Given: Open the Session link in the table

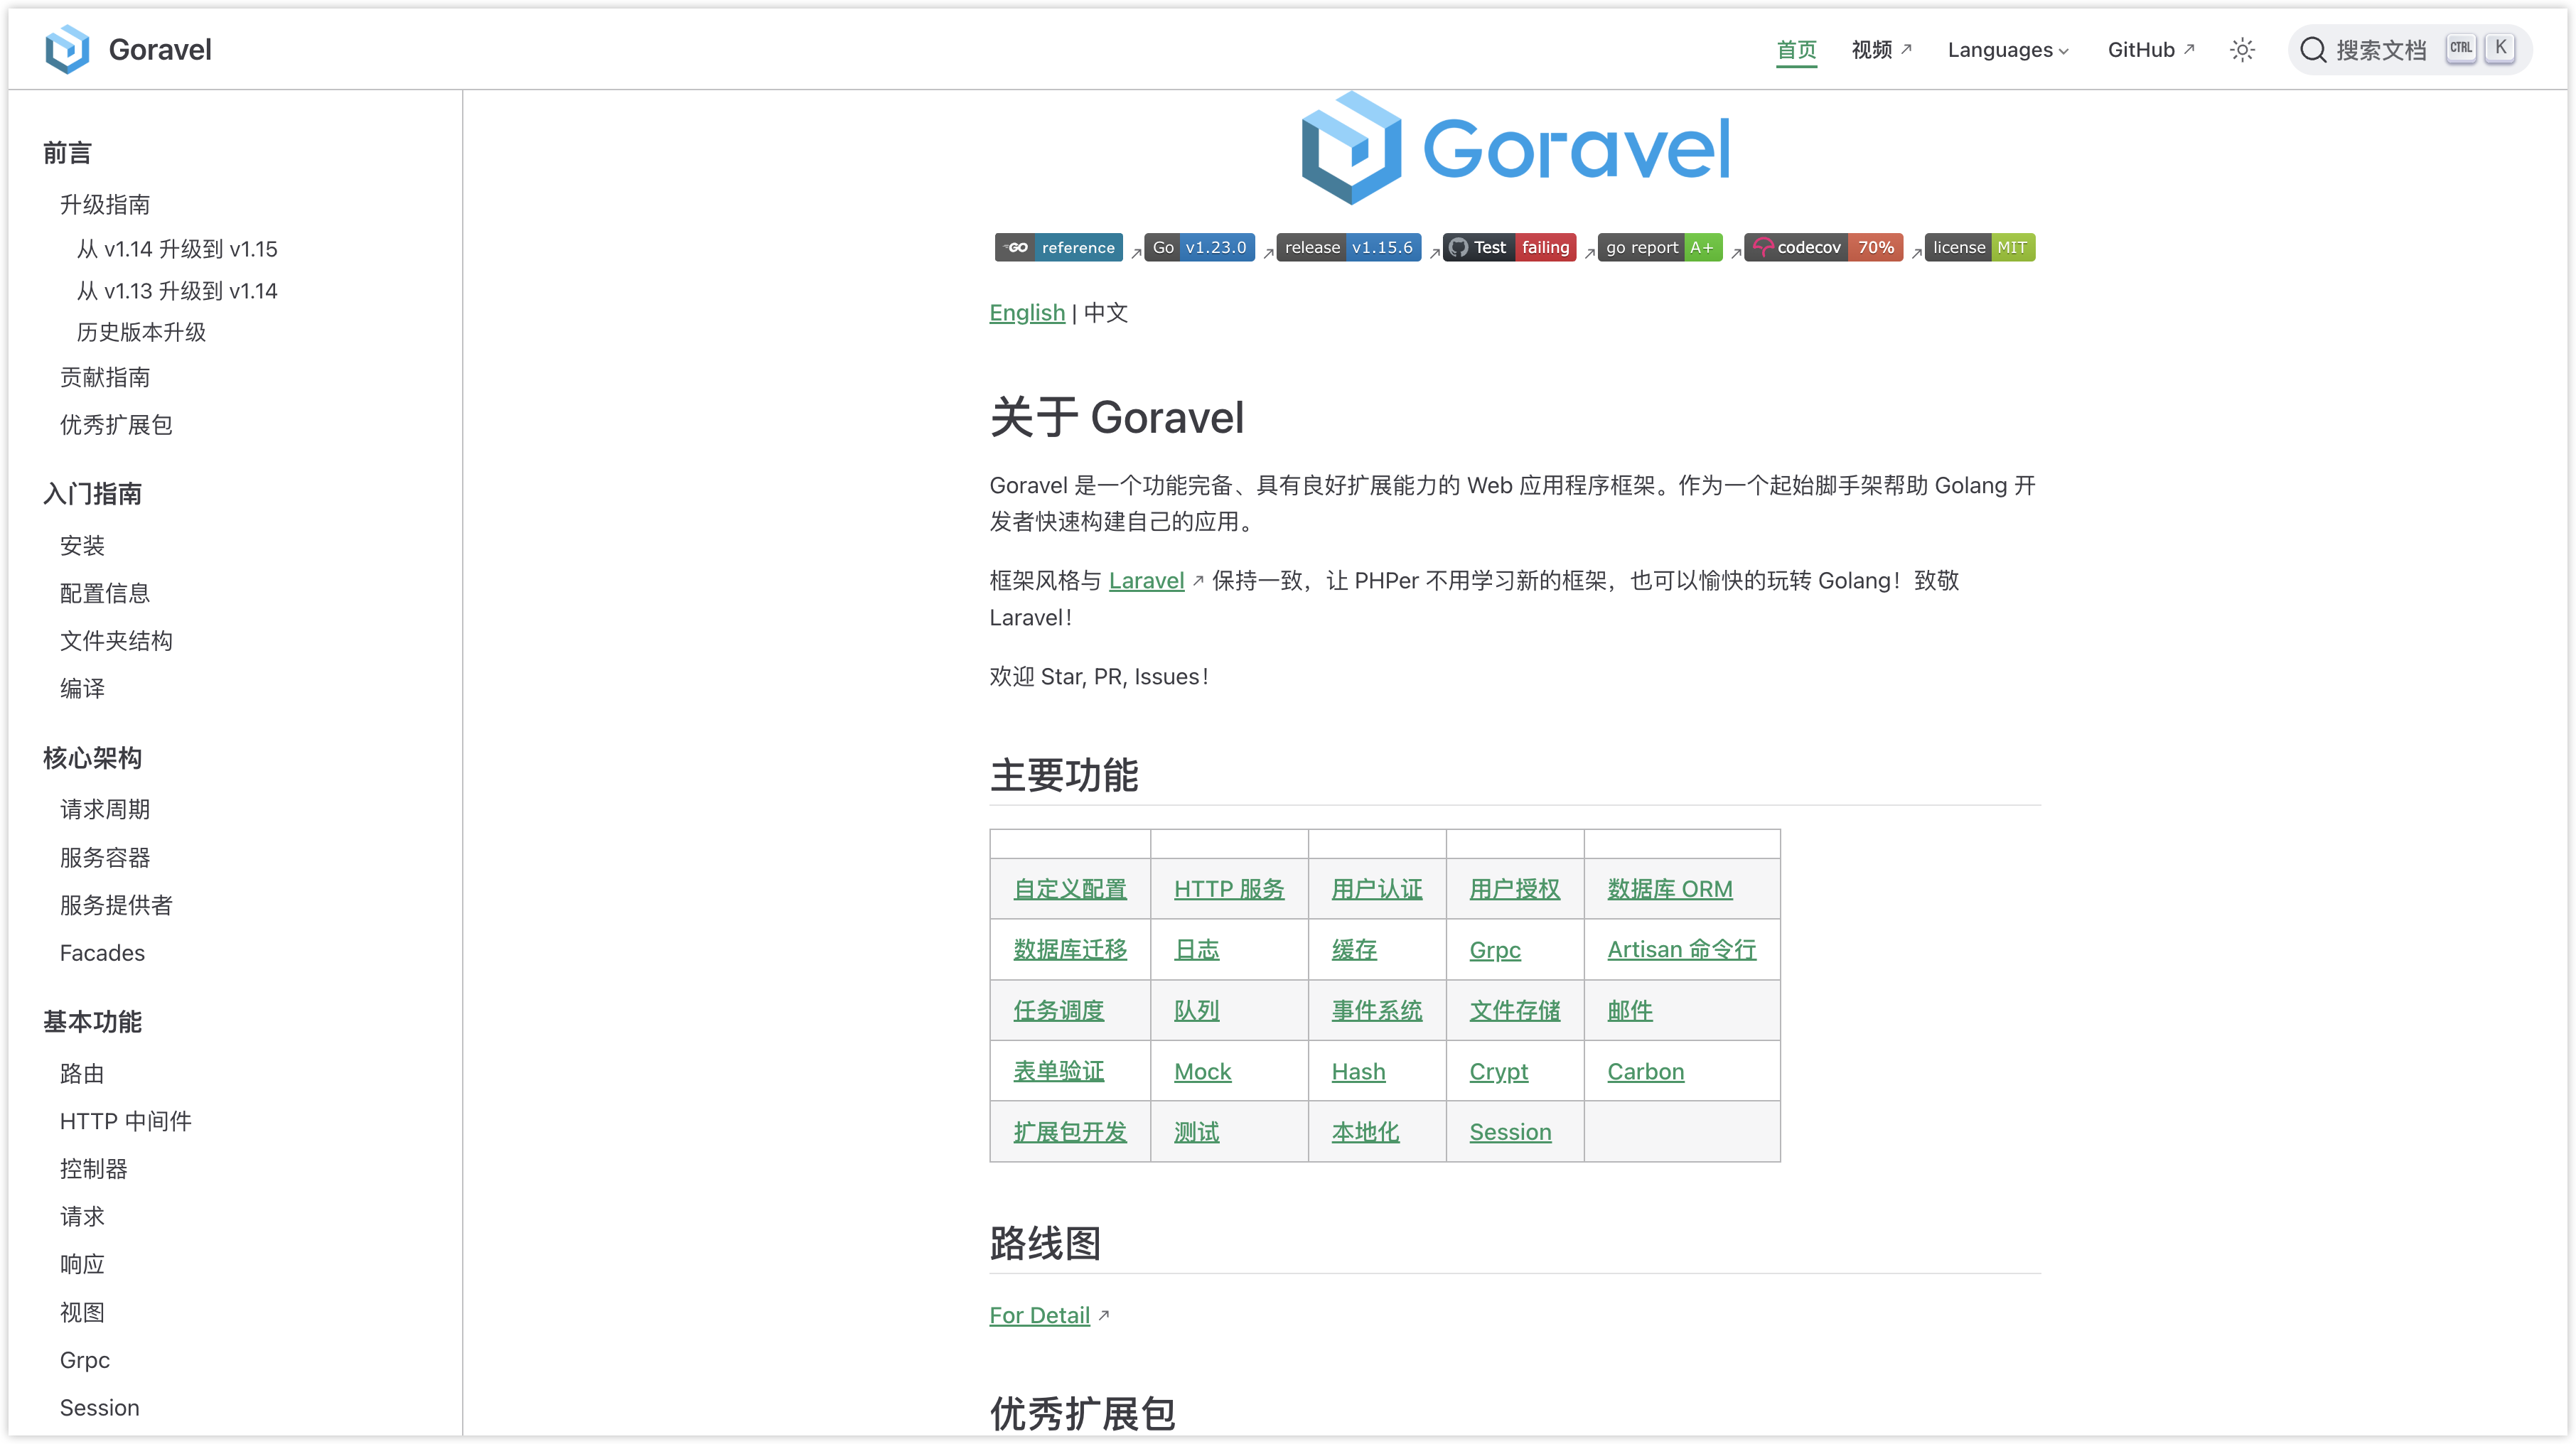Looking at the screenshot, I should tap(1510, 1132).
